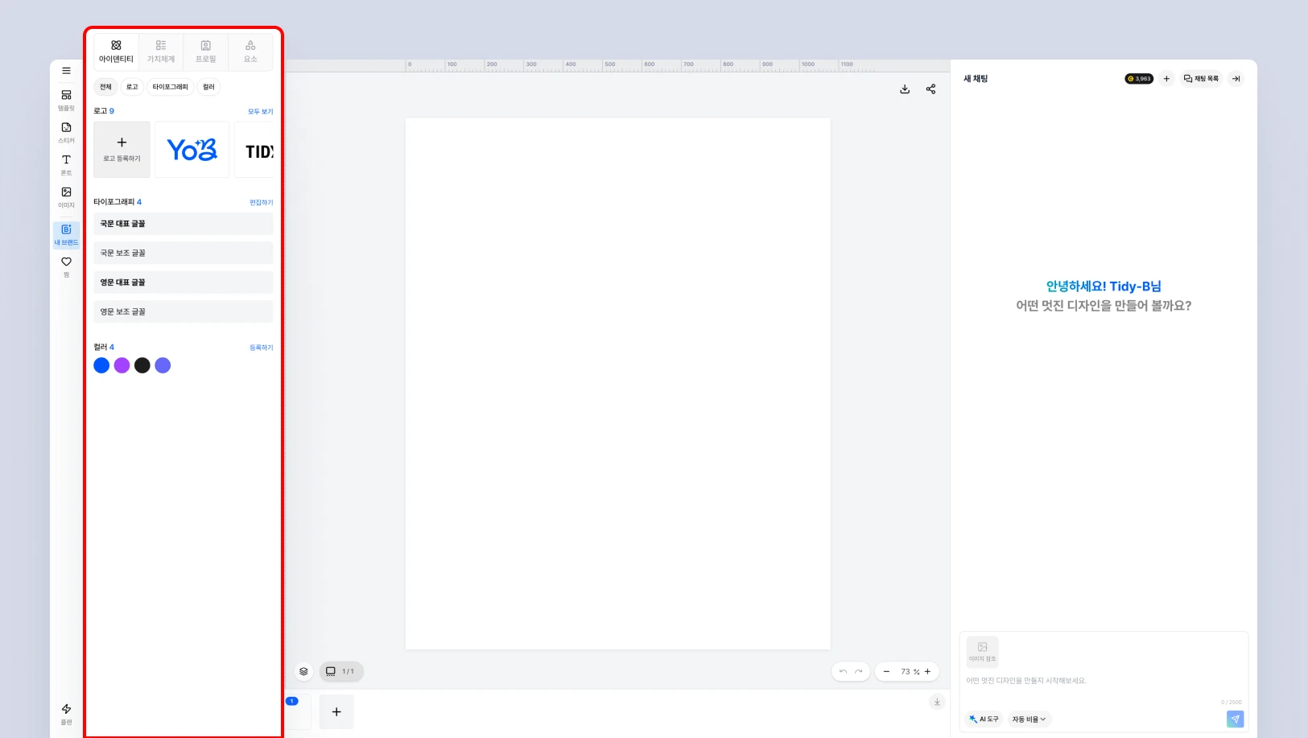The width and height of the screenshot is (1308, 738).
Task: Select the TIDY logo thumbnail
Action: pyautogui.click(x=254, y=150)
